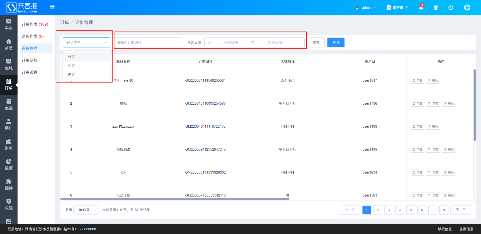Open 来客推 store external link
Viewport: 481px width, 234px height.
coord(397,7)
